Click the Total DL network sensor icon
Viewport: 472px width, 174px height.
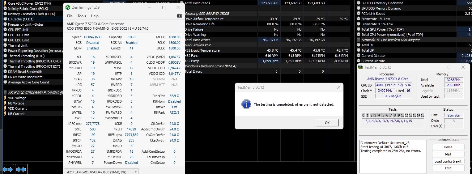(359, 45)
